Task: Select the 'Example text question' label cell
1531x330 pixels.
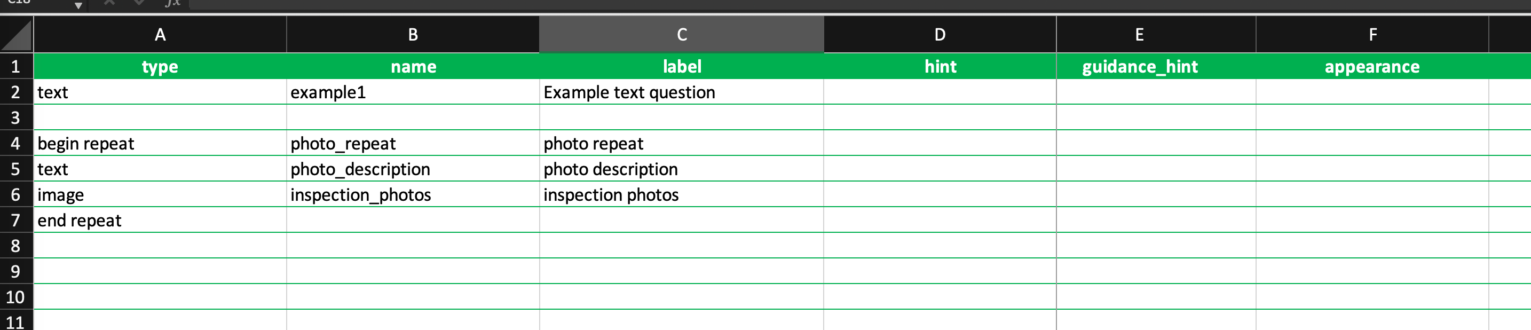Action: tap(681, 92)
